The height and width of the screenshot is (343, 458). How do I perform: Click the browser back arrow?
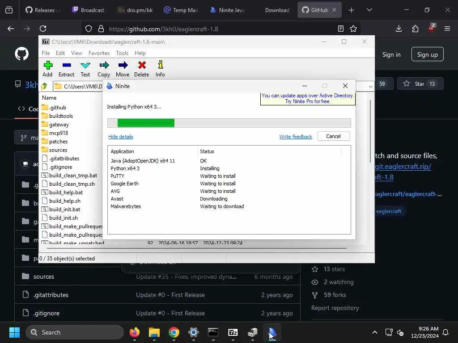click(11, 29)
